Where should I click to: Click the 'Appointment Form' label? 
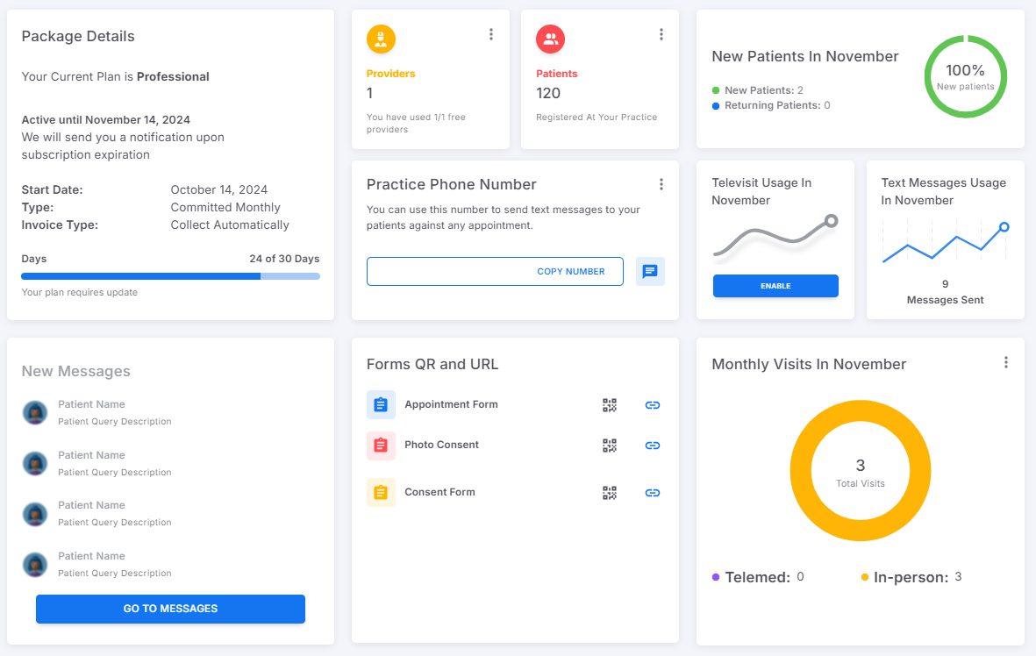pos(451,404)
